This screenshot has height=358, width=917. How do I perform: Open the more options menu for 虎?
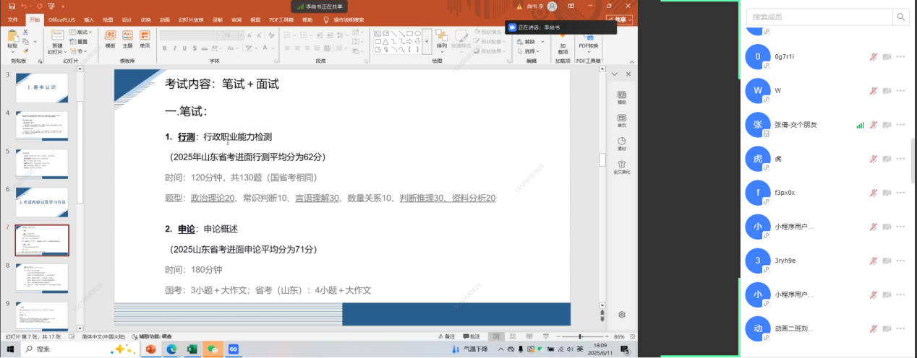pos(900,159)
